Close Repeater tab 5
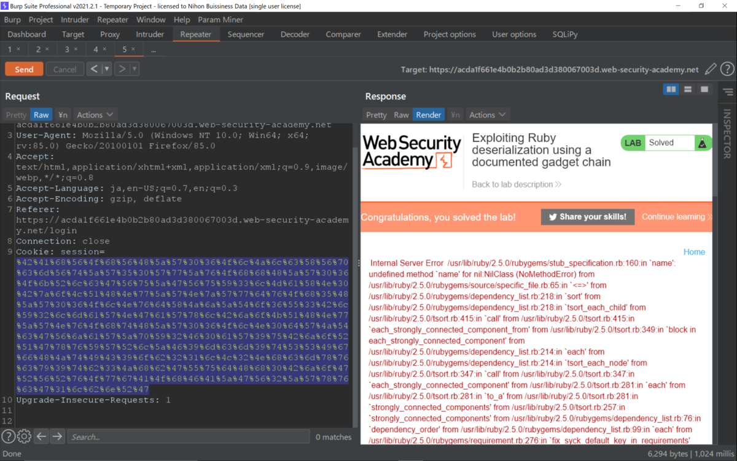 [133, 49]
